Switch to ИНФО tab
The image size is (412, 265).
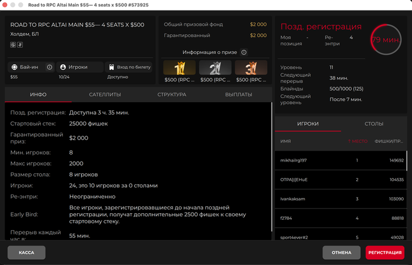(x=38, y=95)
